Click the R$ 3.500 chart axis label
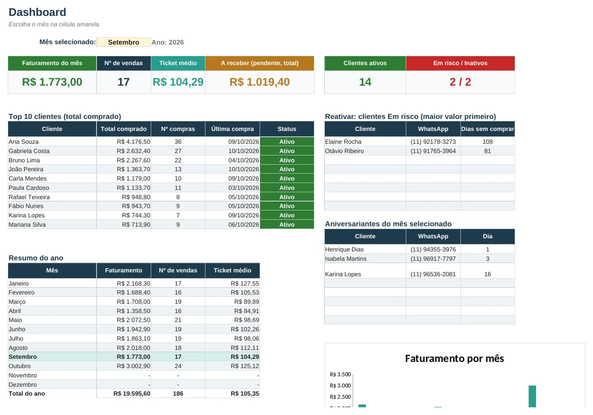Viewport: 593px width, 415px height. [x=340, y=374]
